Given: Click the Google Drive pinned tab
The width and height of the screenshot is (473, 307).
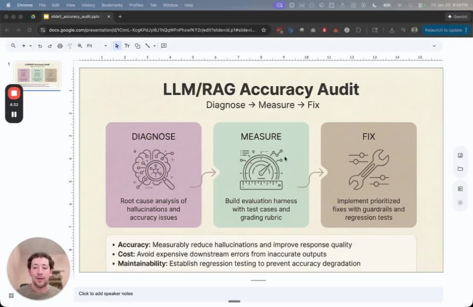Looking at the screenshot, I should pyautogui.click(x=33, y=17).
